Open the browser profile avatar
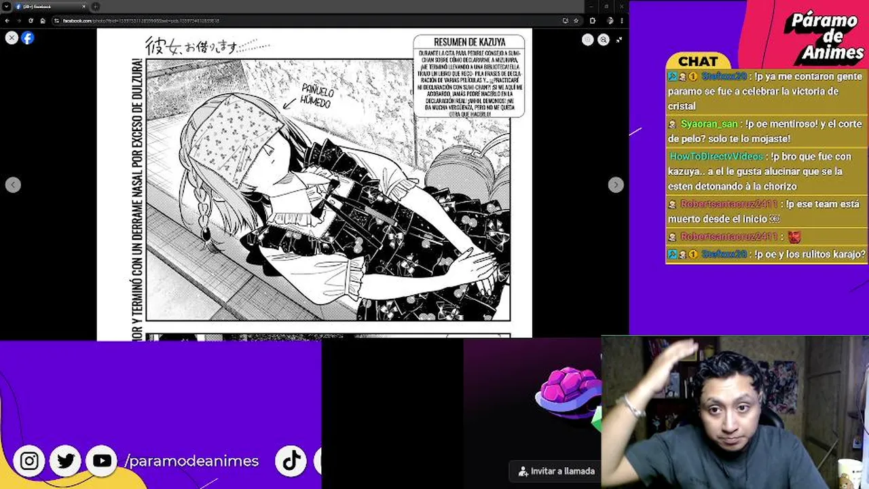This screenshot has width=869, height=489. point(611,20)
